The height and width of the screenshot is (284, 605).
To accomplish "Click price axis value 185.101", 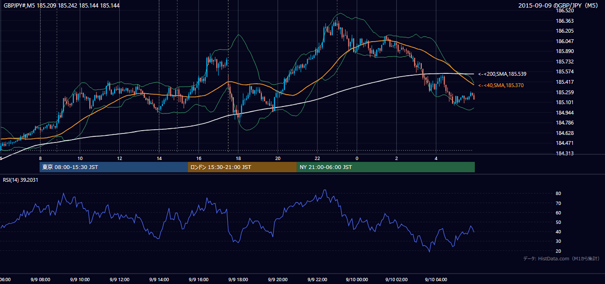I will pyautogui.click(x=565, y=102).
